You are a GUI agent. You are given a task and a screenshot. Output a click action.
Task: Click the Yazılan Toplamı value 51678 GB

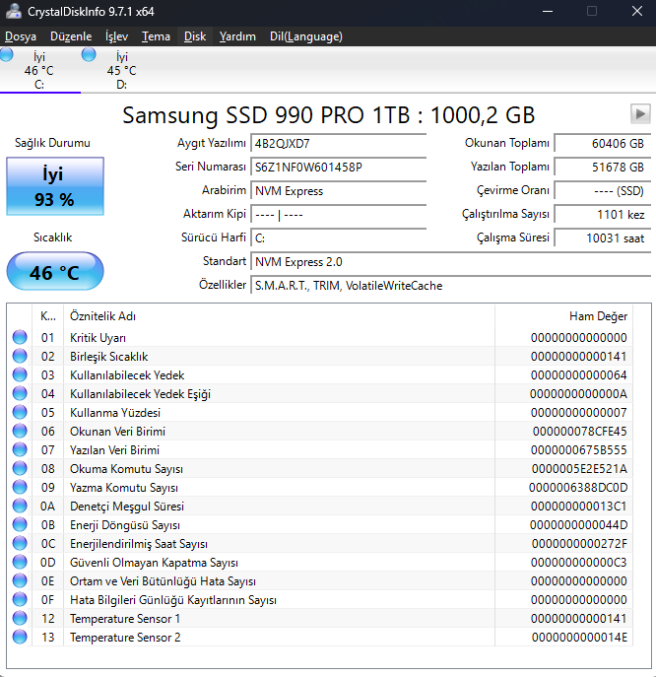pyautogui.click(x=603, y=168)
